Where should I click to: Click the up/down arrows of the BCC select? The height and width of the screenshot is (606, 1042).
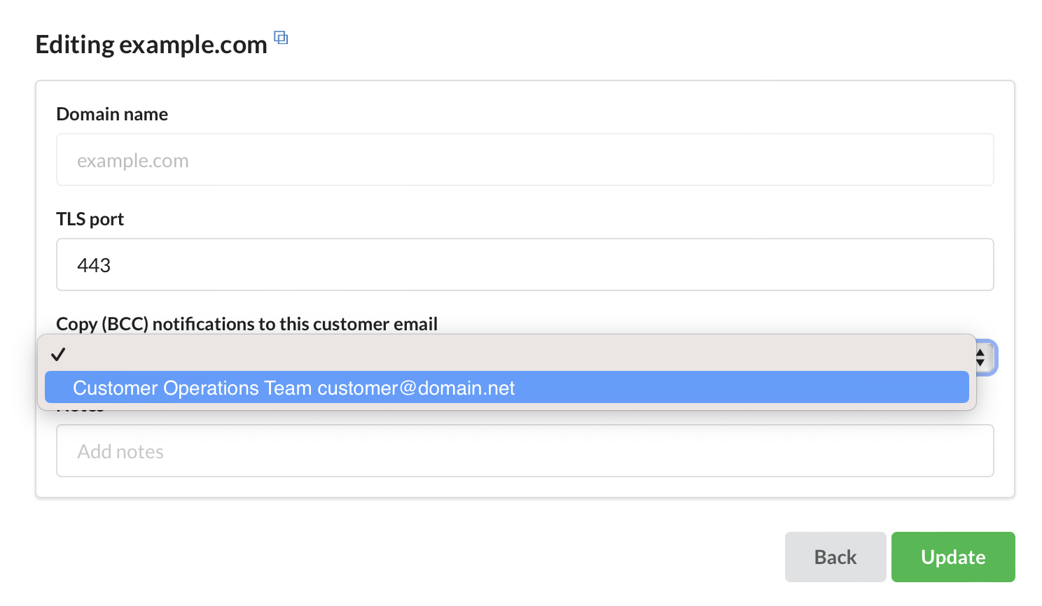[x=981, y=358]
